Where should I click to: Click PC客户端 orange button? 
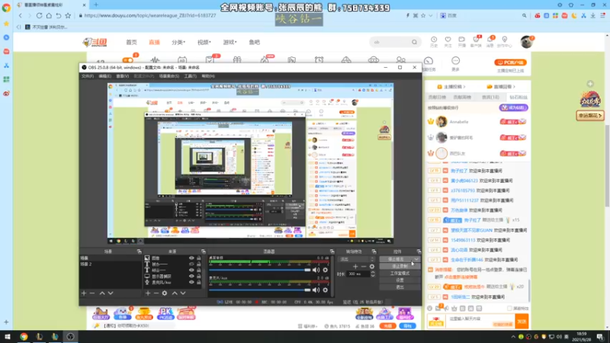click(x=510, y=63)
